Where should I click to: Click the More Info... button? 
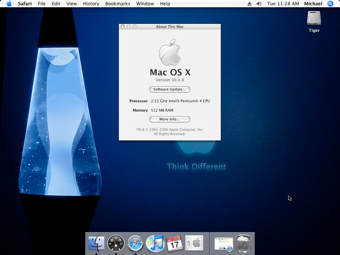point(170,119)
